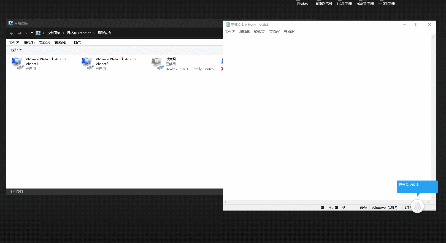Open Notepad 查看(V) menu
The width and height of the screenshot is (446, 243).
(x=275, y=32)
